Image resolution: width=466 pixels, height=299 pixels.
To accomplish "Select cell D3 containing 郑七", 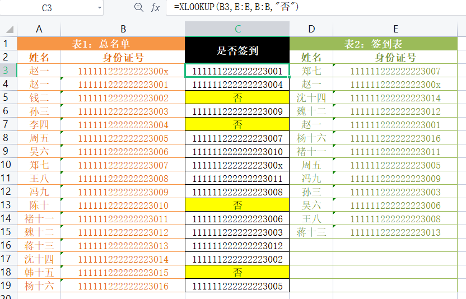I will [x=311, y=71].
